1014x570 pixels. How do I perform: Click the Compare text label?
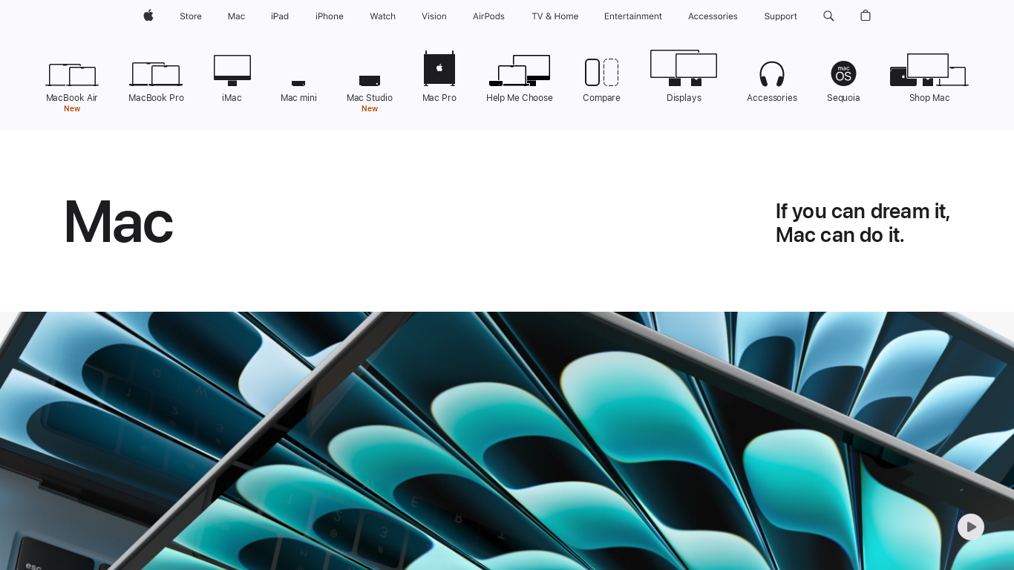pos(601,98)
